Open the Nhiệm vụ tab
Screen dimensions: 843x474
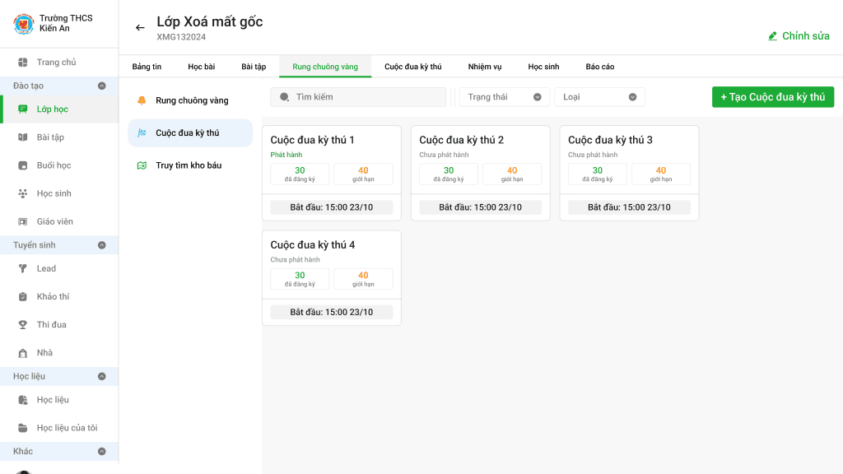coord(484,67)
